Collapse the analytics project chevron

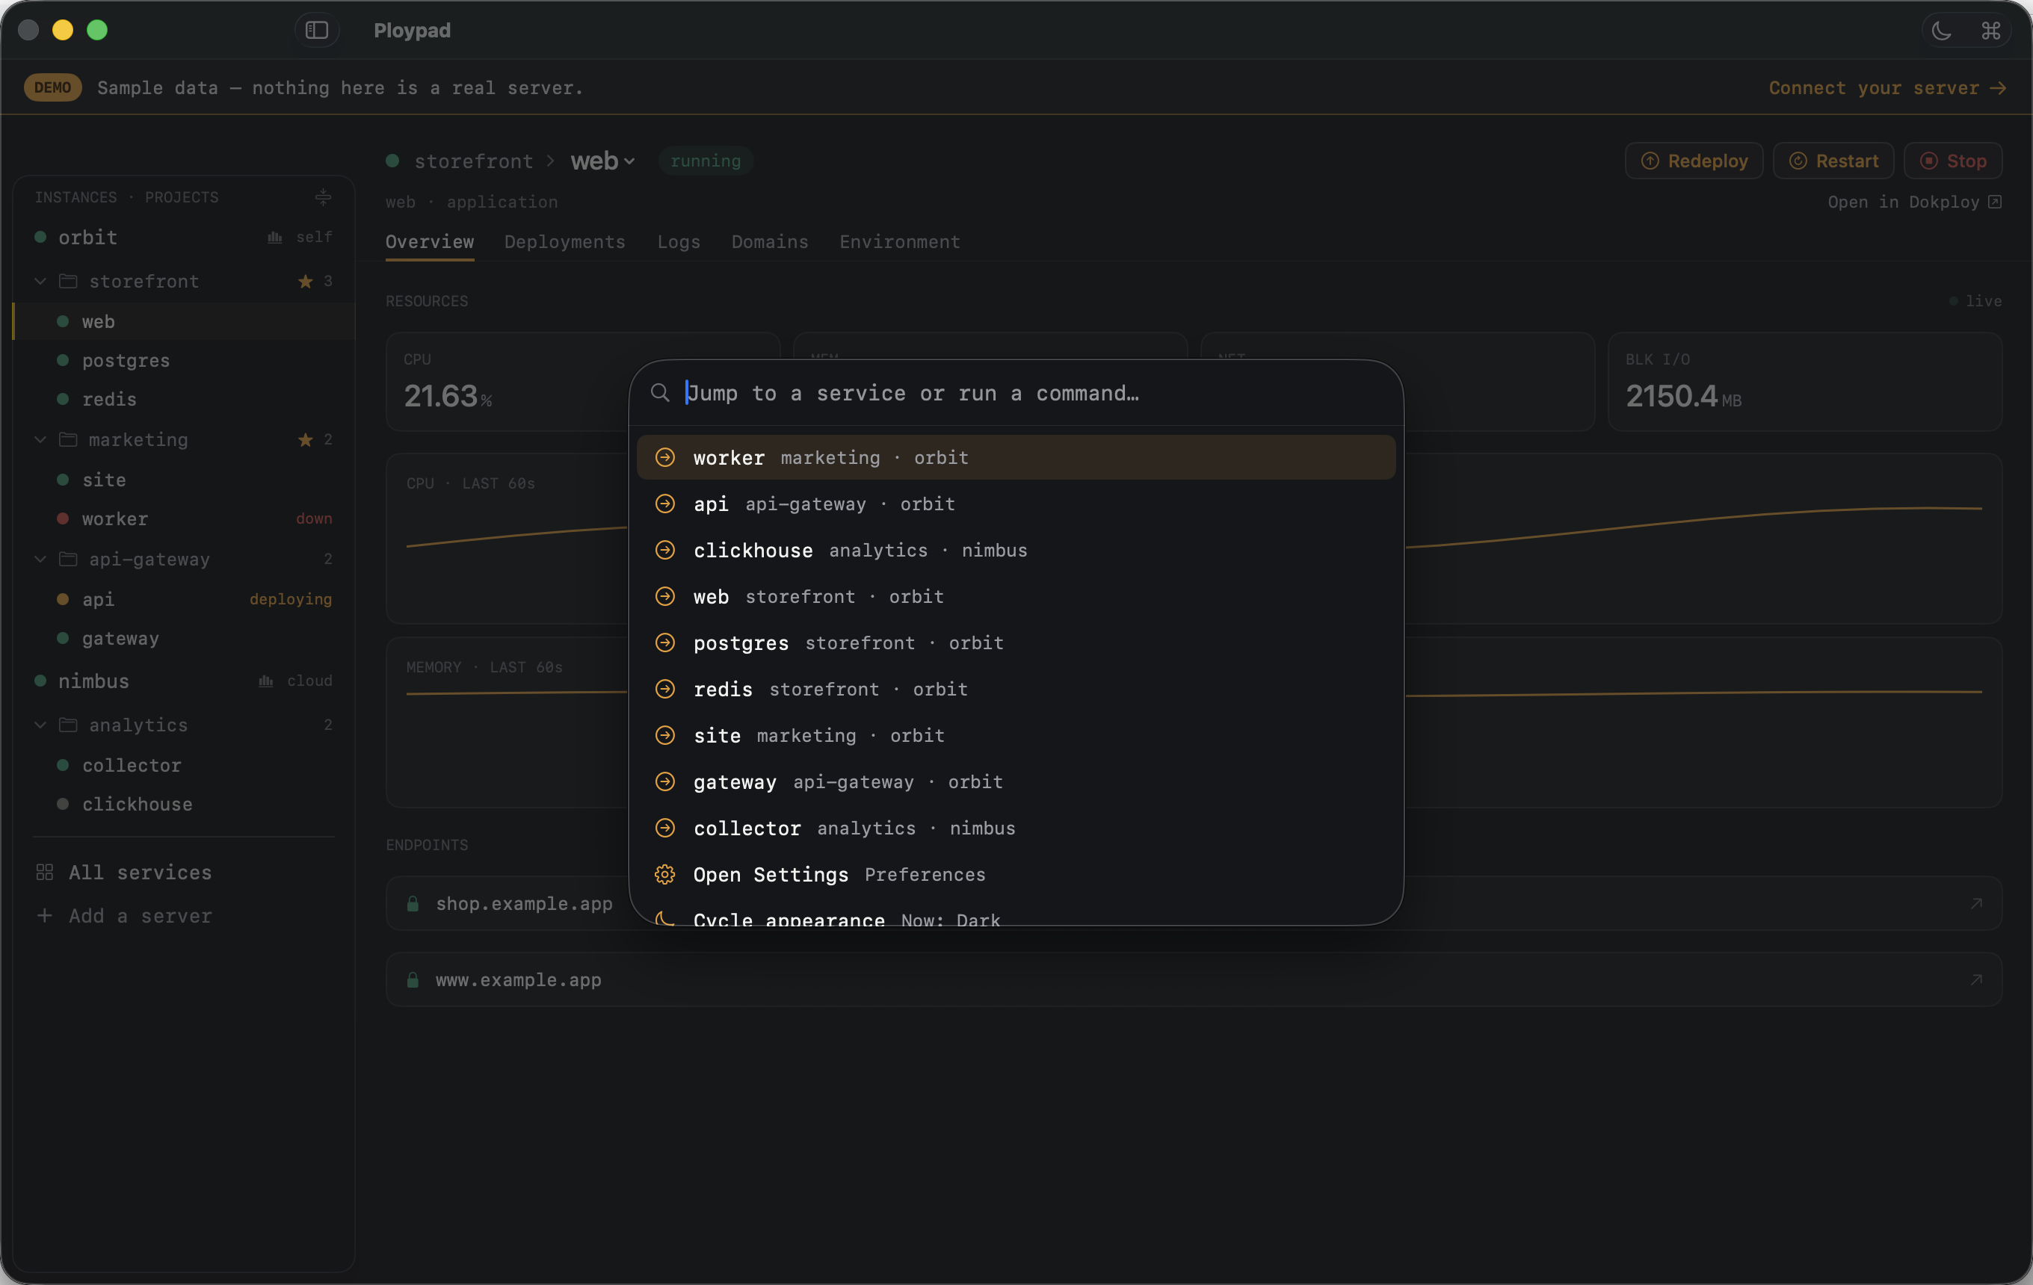[x=40, y=725]
